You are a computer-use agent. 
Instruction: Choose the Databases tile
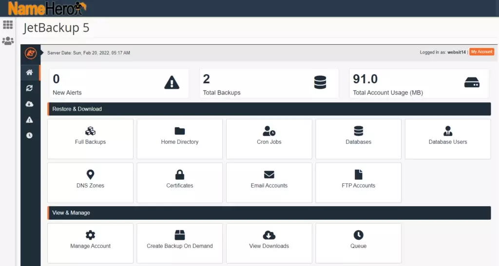point(358,139)
